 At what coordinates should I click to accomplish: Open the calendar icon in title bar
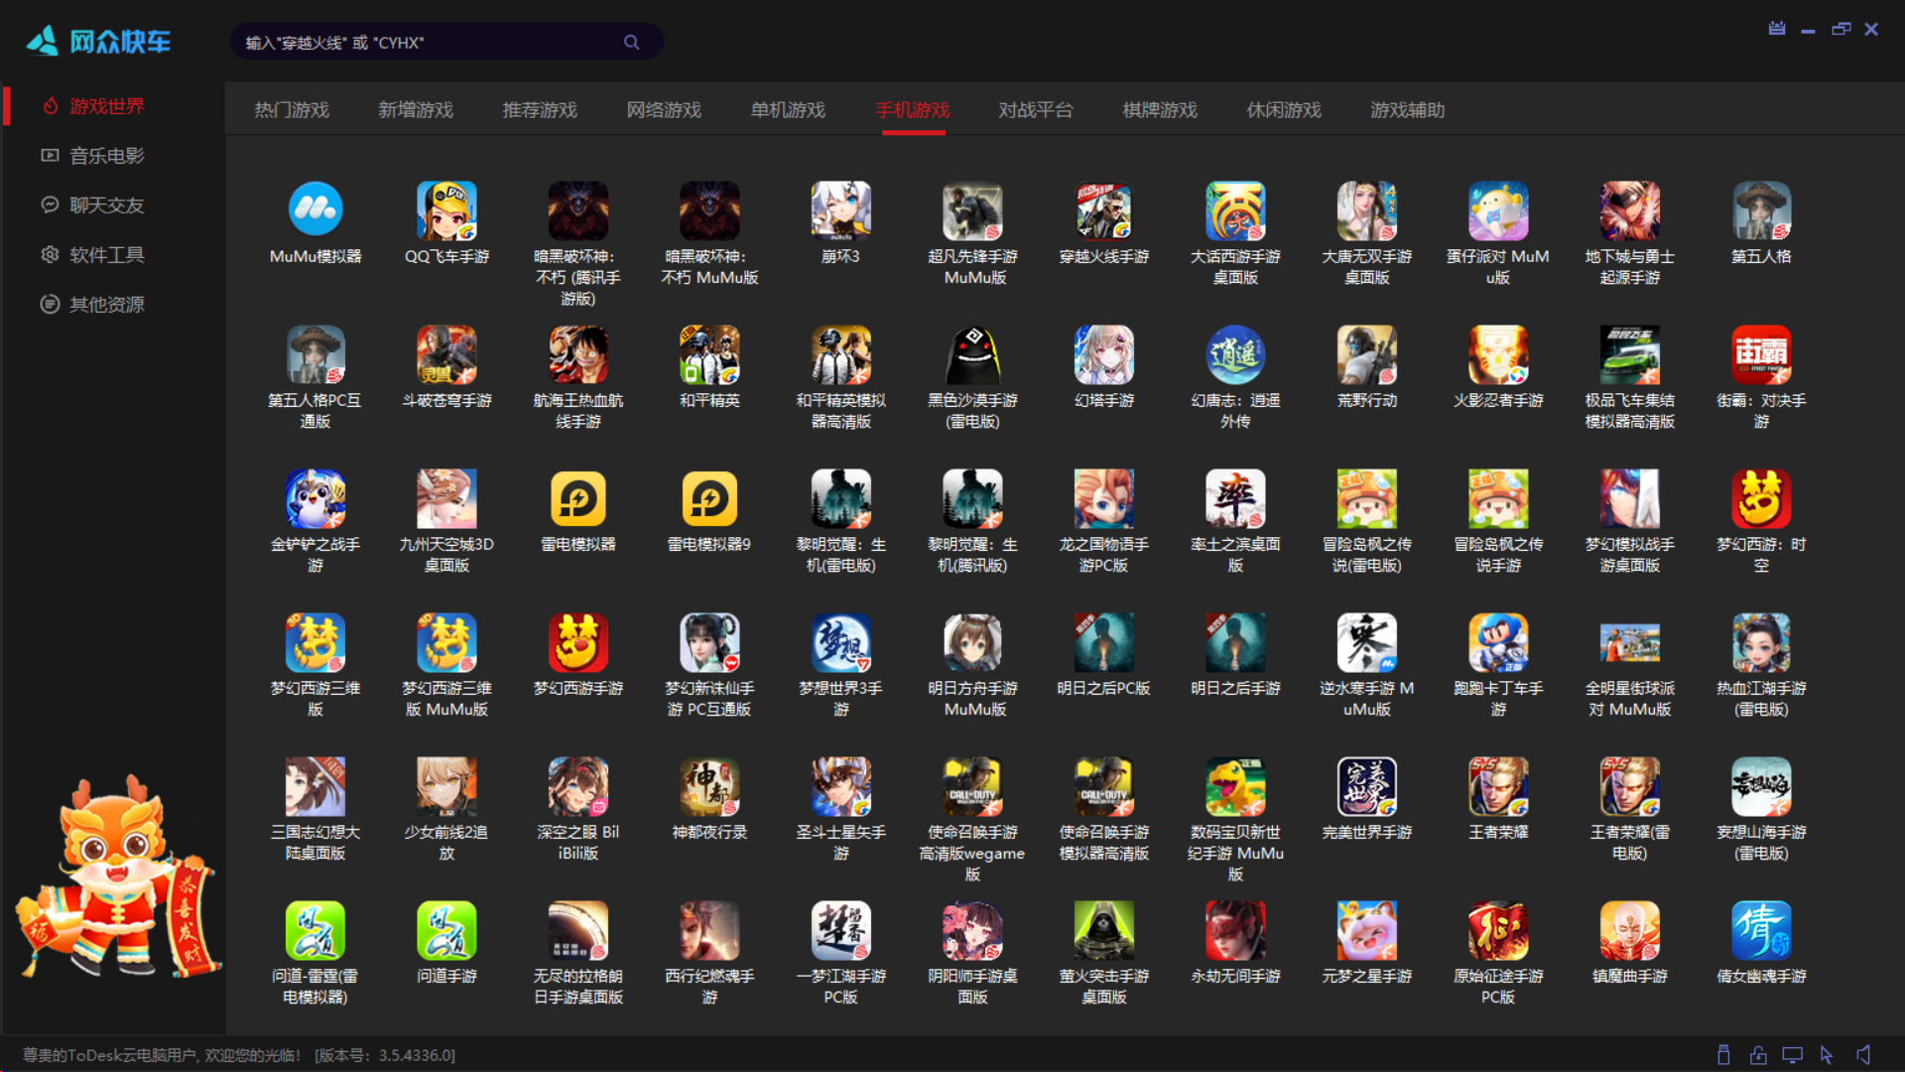point(1777,29)
